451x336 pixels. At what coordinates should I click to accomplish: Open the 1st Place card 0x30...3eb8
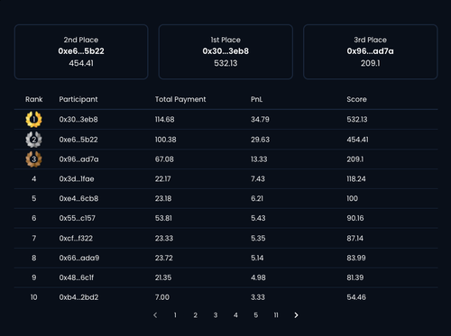[225, 51]
